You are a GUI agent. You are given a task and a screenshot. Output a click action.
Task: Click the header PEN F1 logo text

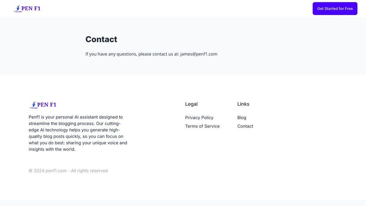point(31,8)
